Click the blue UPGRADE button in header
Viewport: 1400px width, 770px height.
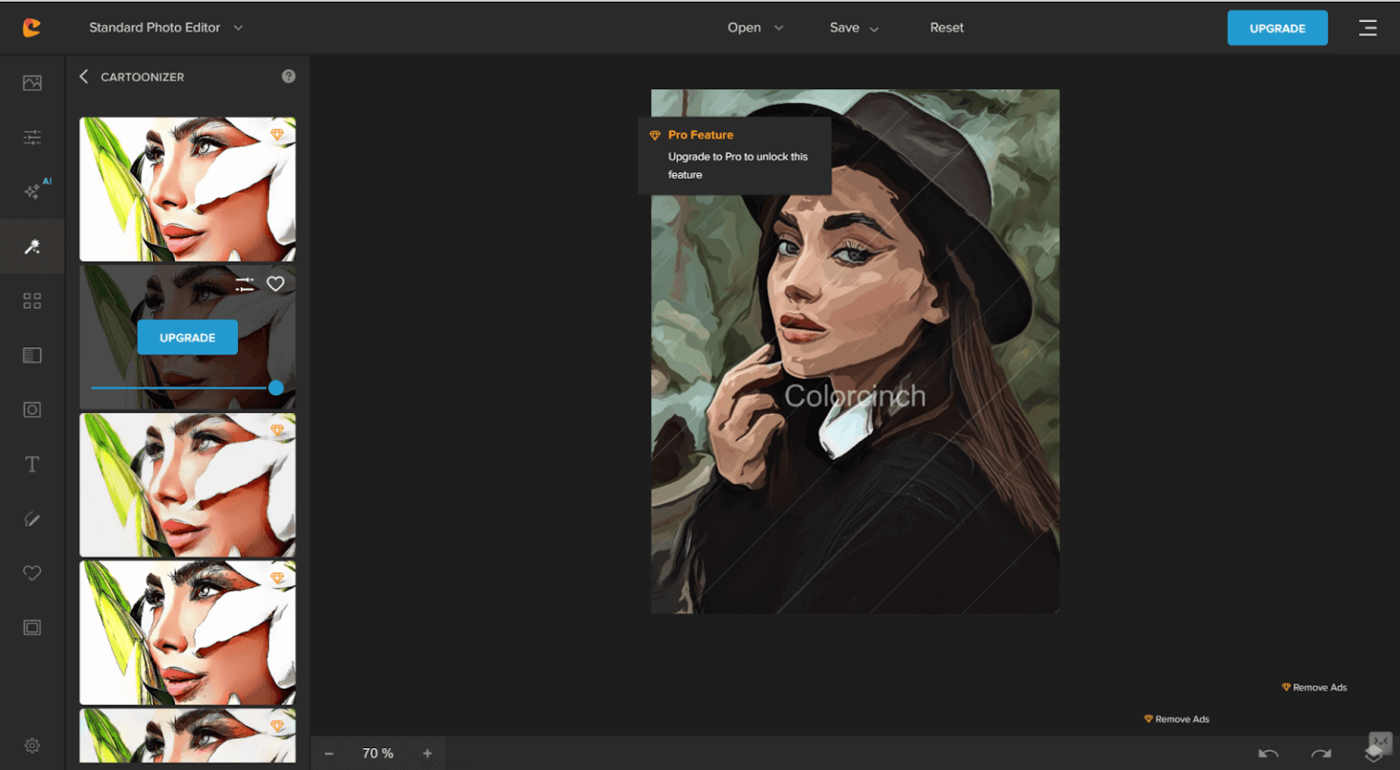(x=1277, y=28)
